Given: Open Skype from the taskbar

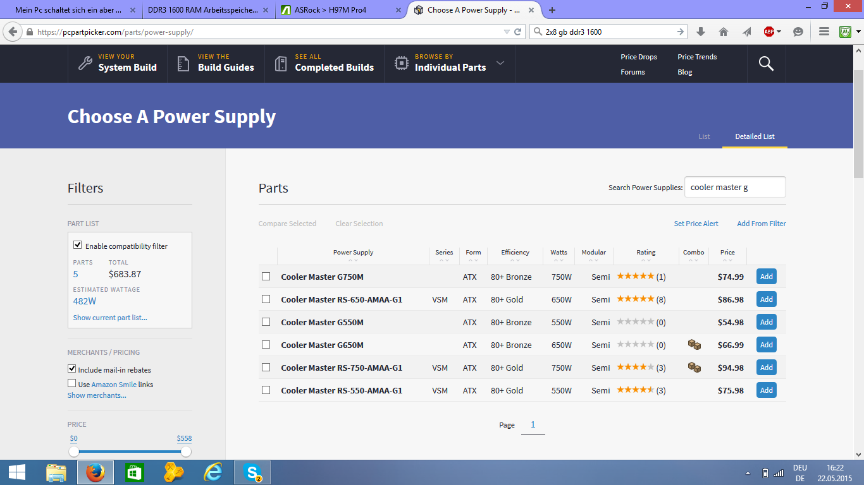Looking at the screenshot, I should [x=253, y=472].
